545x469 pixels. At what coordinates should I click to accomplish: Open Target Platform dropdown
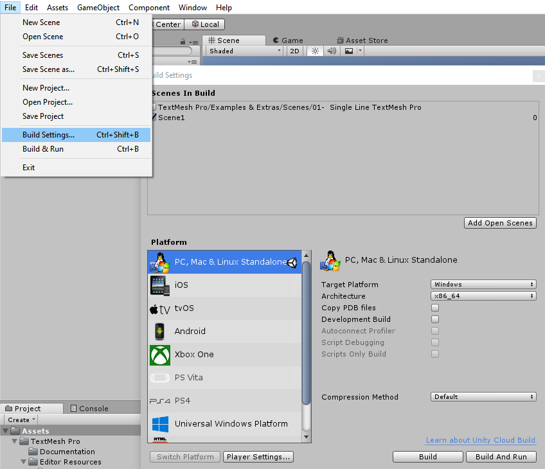tap(483, 285)
